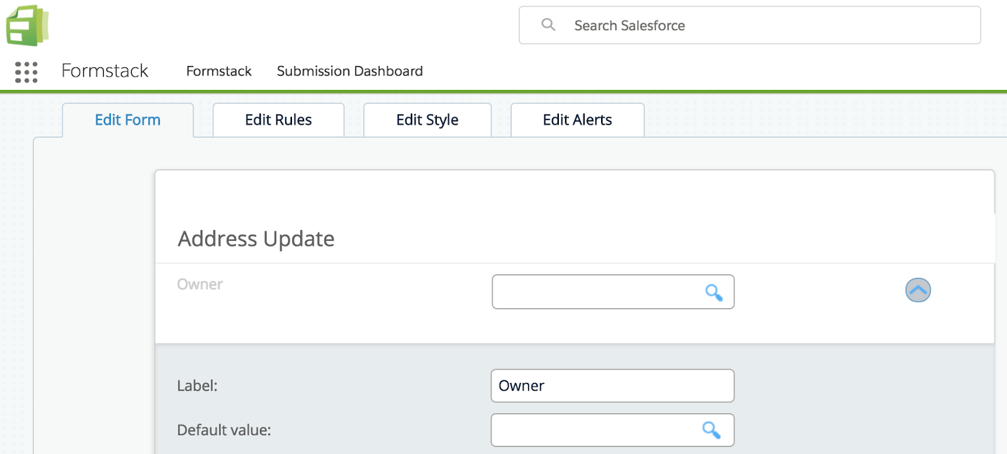Click the Default value lookup magnifier icon

711,430
